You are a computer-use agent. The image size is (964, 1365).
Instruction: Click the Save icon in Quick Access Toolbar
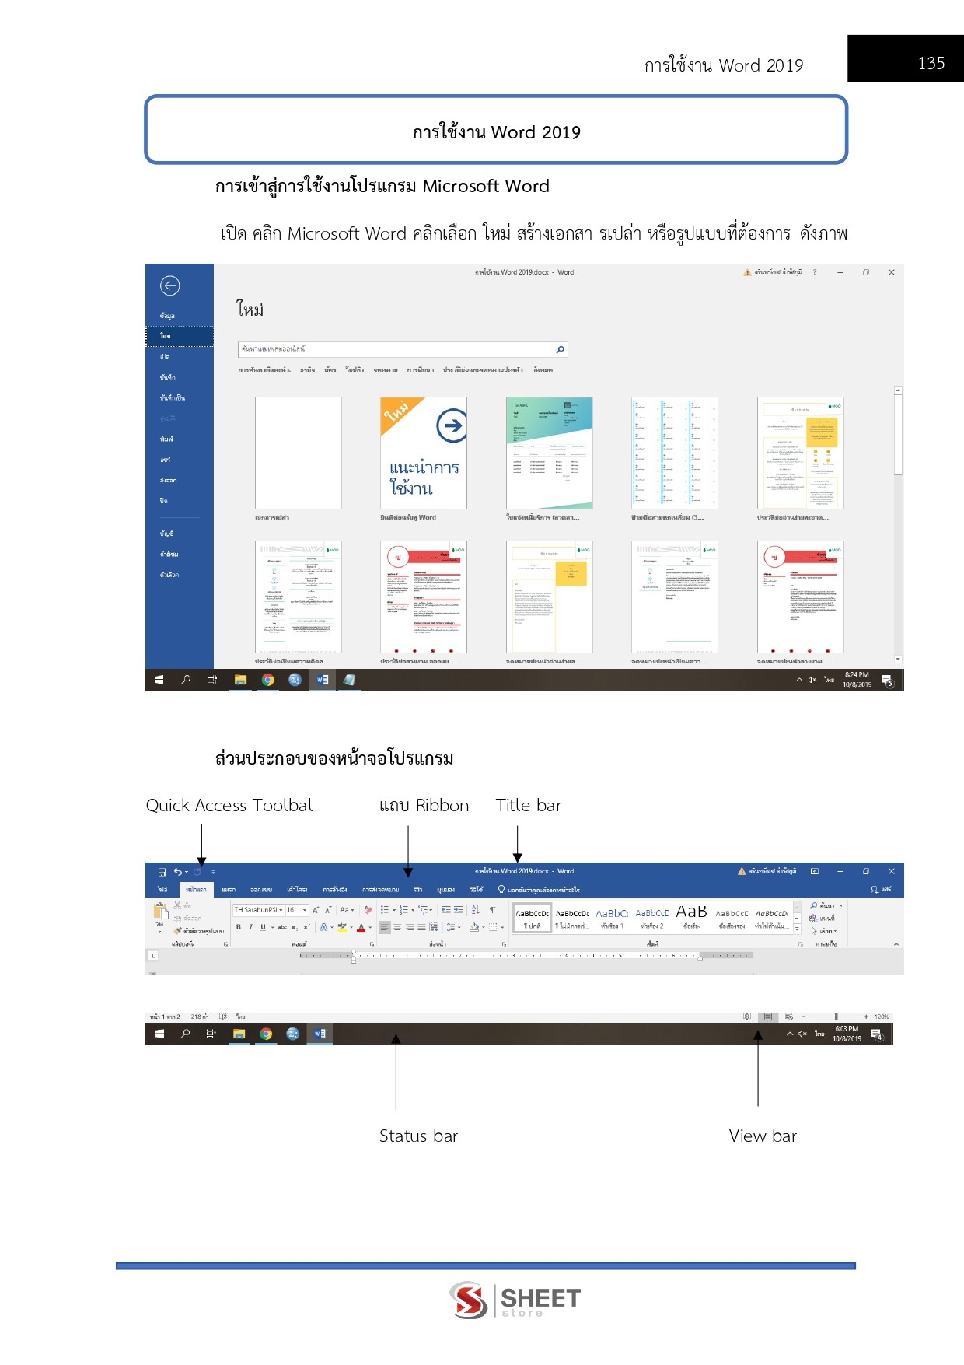pos(162,872)
